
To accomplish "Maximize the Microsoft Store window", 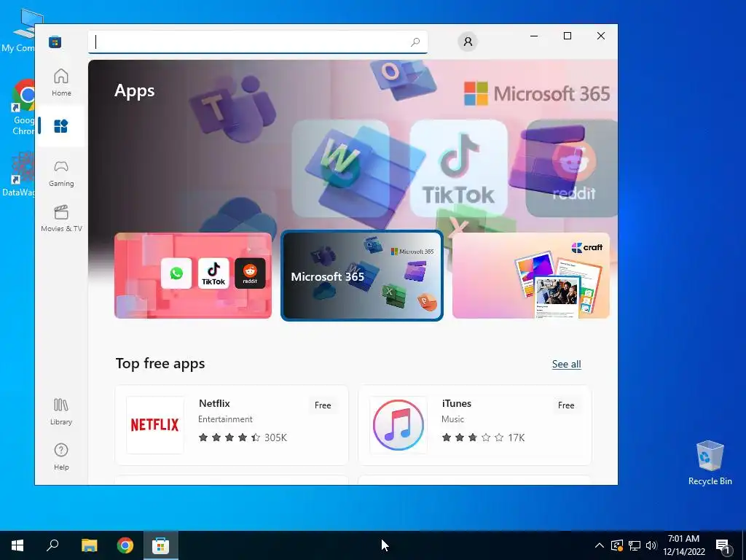I will 567,36.
